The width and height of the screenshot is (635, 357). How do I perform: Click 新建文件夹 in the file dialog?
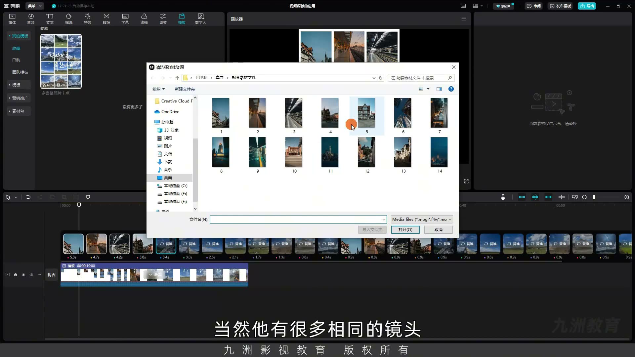[185, 89]
